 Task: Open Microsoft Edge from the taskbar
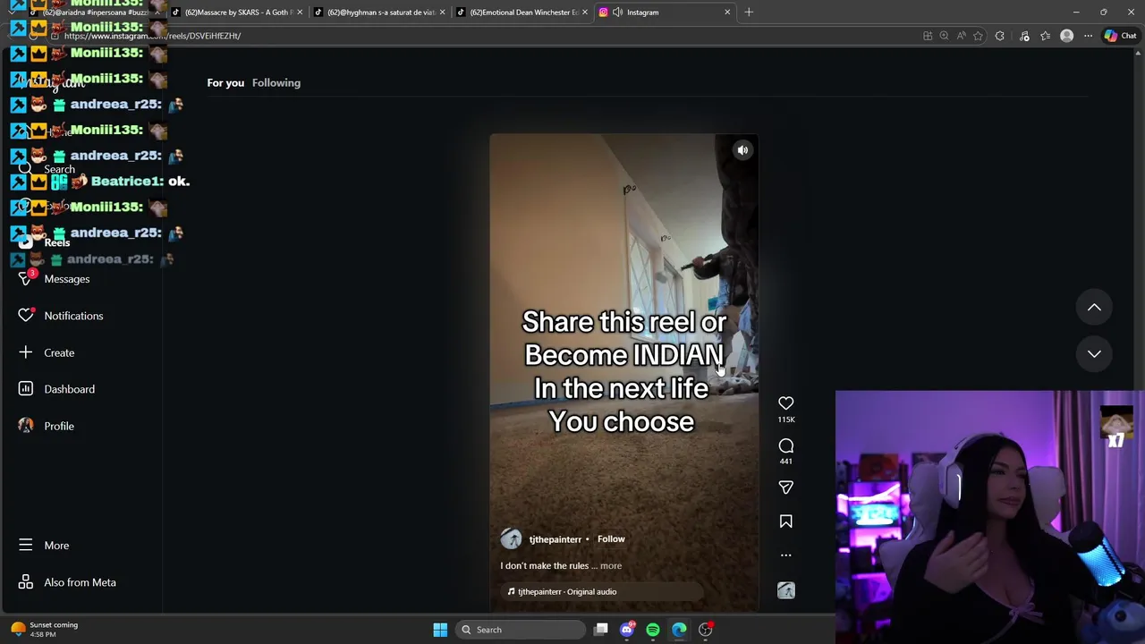pos(679,630)
